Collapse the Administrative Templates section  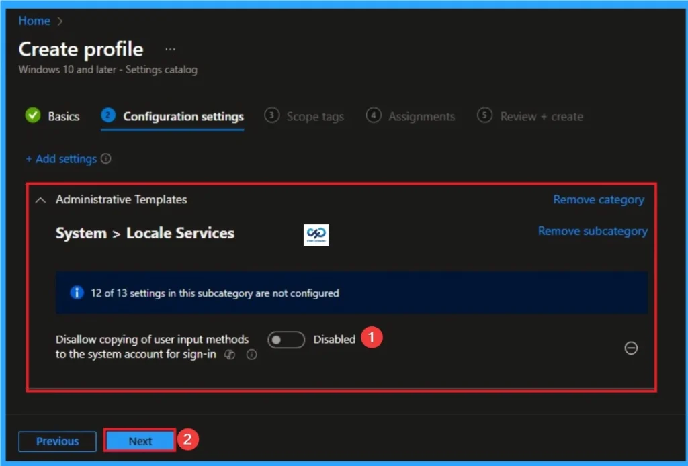point(40,199)
